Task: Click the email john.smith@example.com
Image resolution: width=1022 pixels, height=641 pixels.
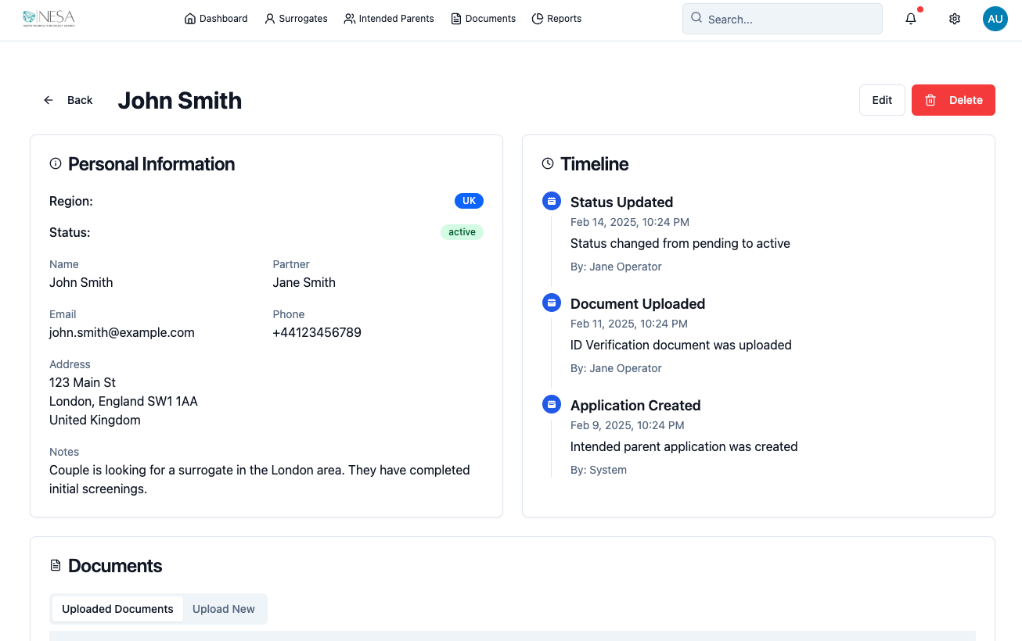Action: point(122,332)
